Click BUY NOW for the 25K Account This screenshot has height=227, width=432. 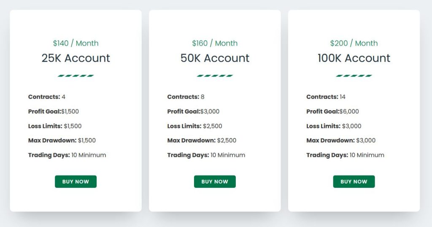tap(76, 181)
